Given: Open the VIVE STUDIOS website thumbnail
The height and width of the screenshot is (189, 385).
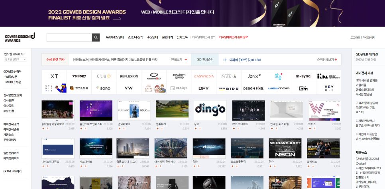Looking at the screenshot, I should pyautogui.click(x=248, y=110).
